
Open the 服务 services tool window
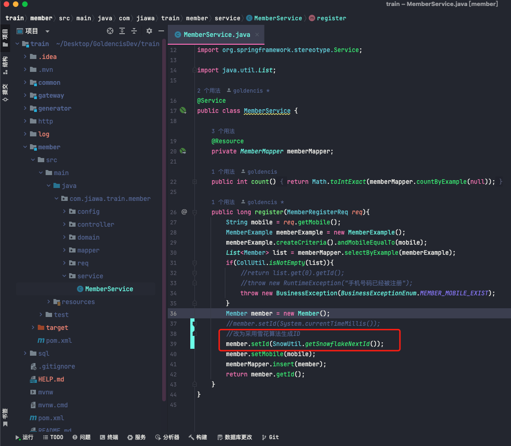coord(136,437)
